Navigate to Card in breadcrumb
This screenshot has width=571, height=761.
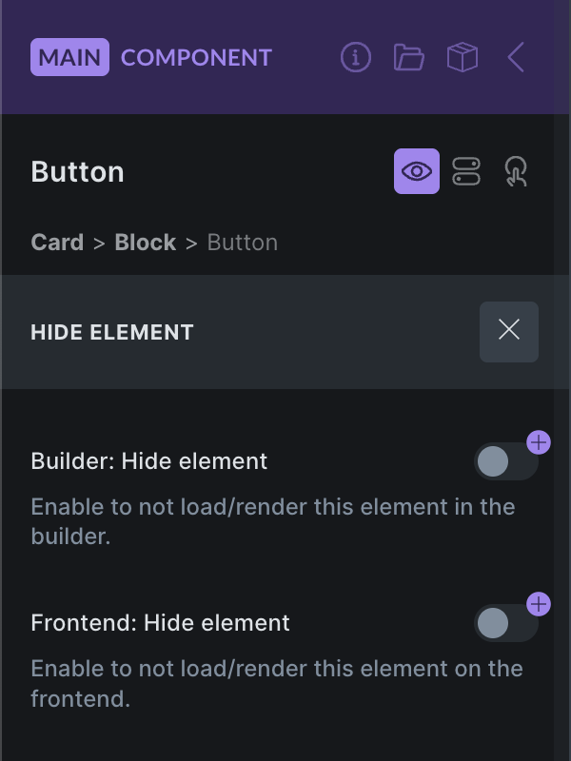click(x=57, y=243)
